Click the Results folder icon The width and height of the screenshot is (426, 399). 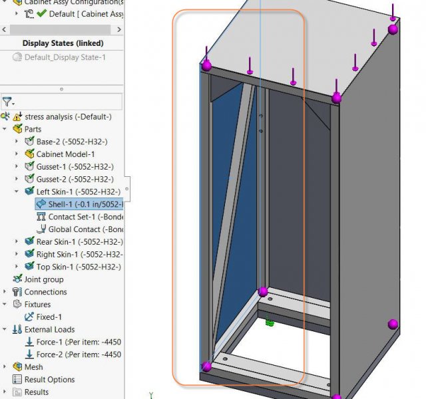click(17, 392)
